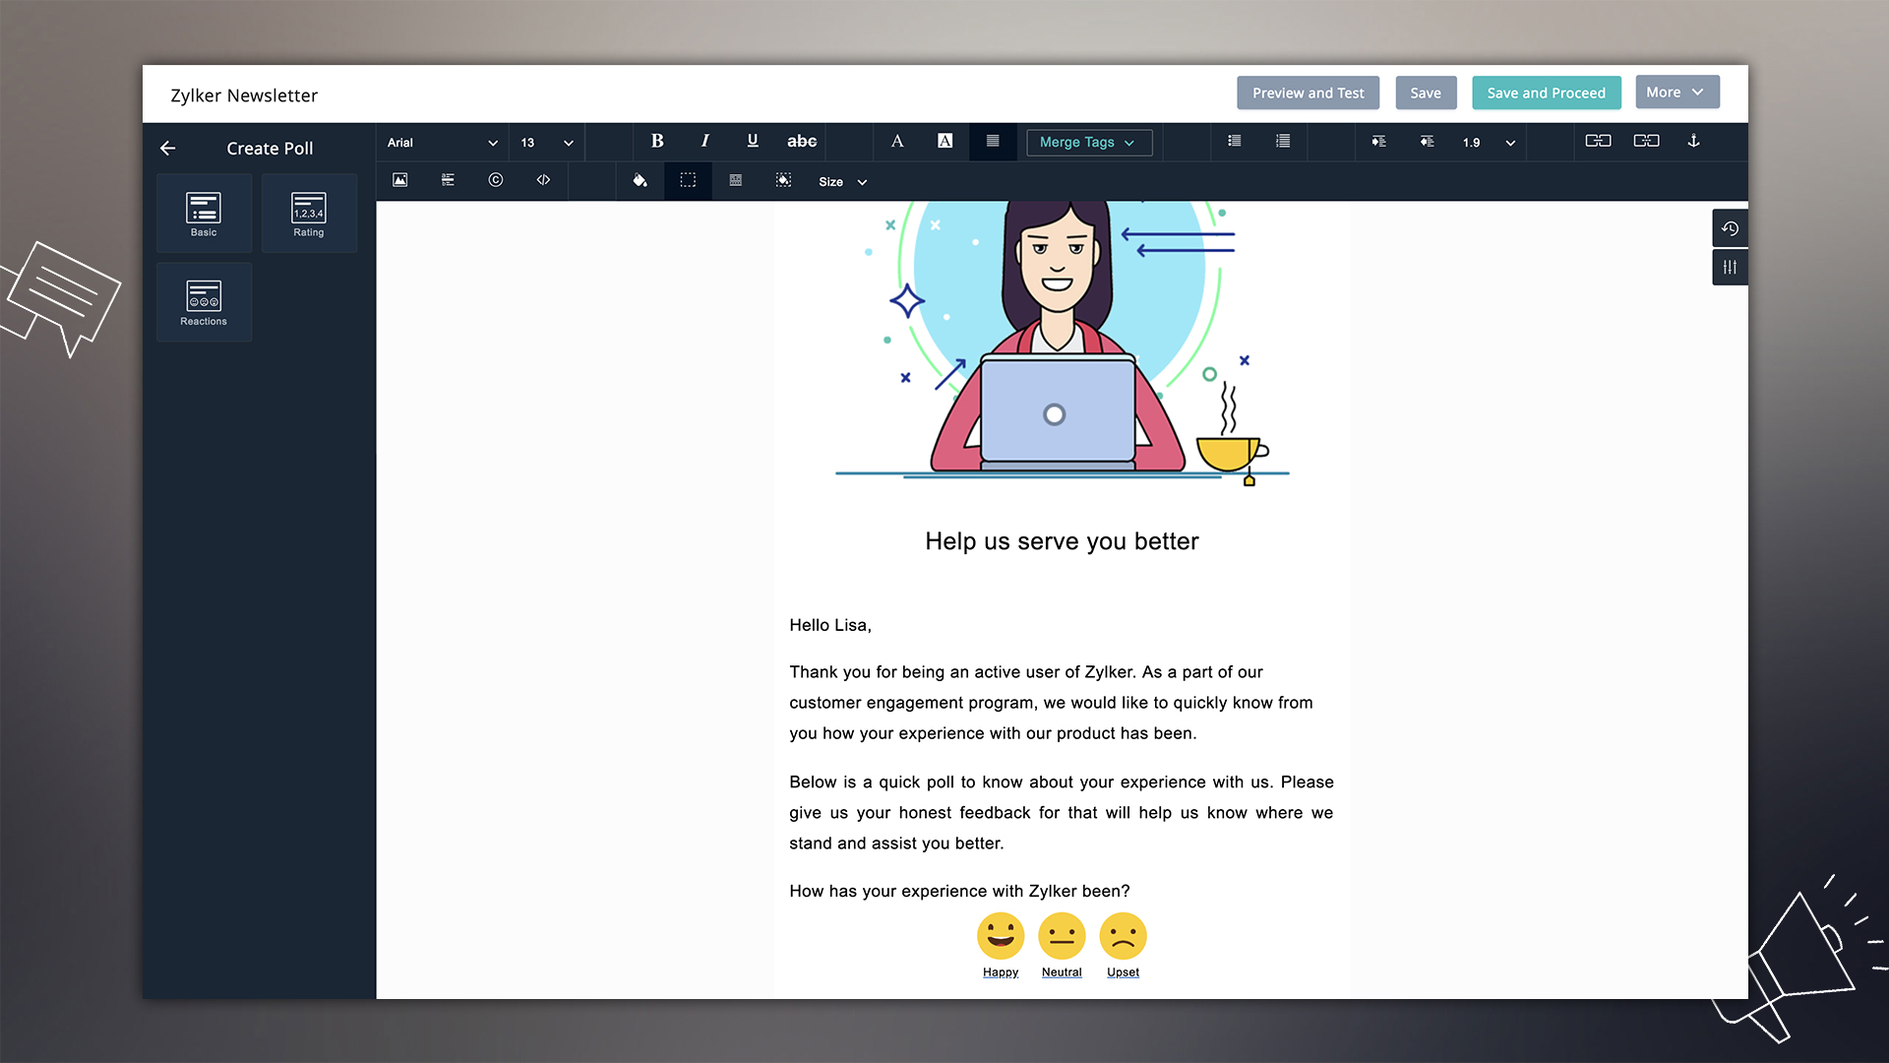Click the Preview and Test button
Viewport: 1889px width, 1063px height.
(1308, 93)
